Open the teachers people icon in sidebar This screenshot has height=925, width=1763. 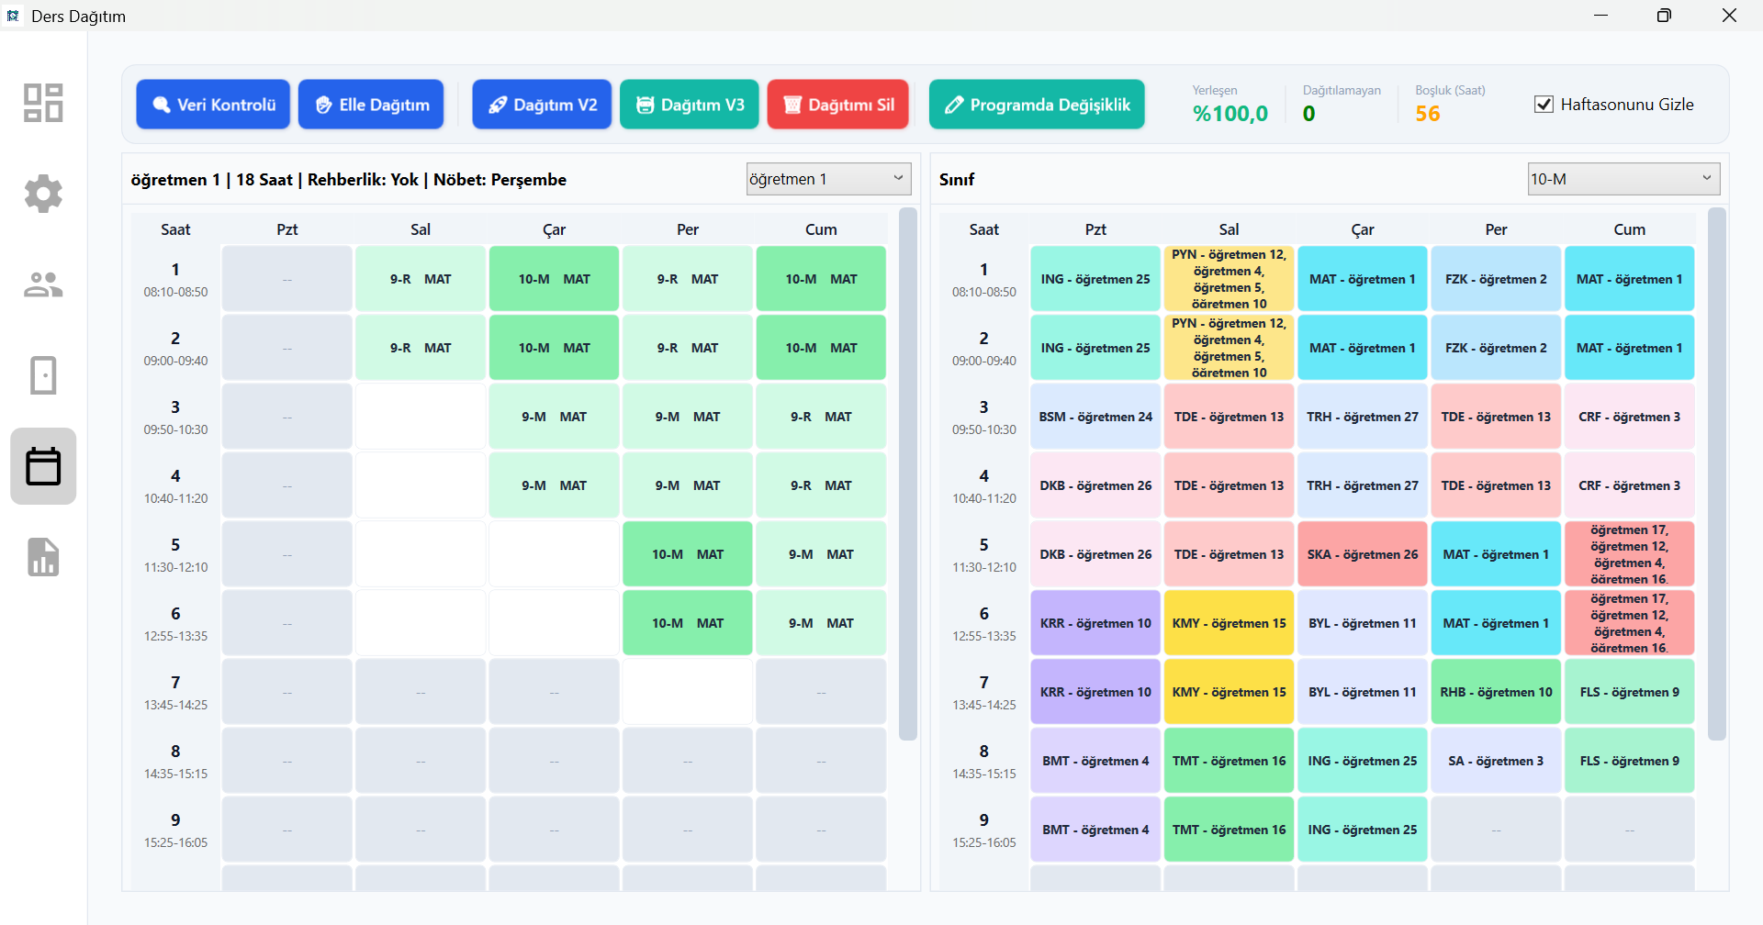(43, 284)
